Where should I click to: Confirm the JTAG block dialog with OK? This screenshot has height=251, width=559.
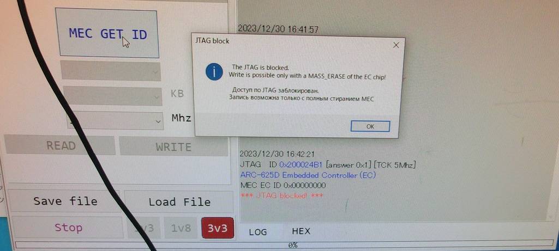click(370, 126)
